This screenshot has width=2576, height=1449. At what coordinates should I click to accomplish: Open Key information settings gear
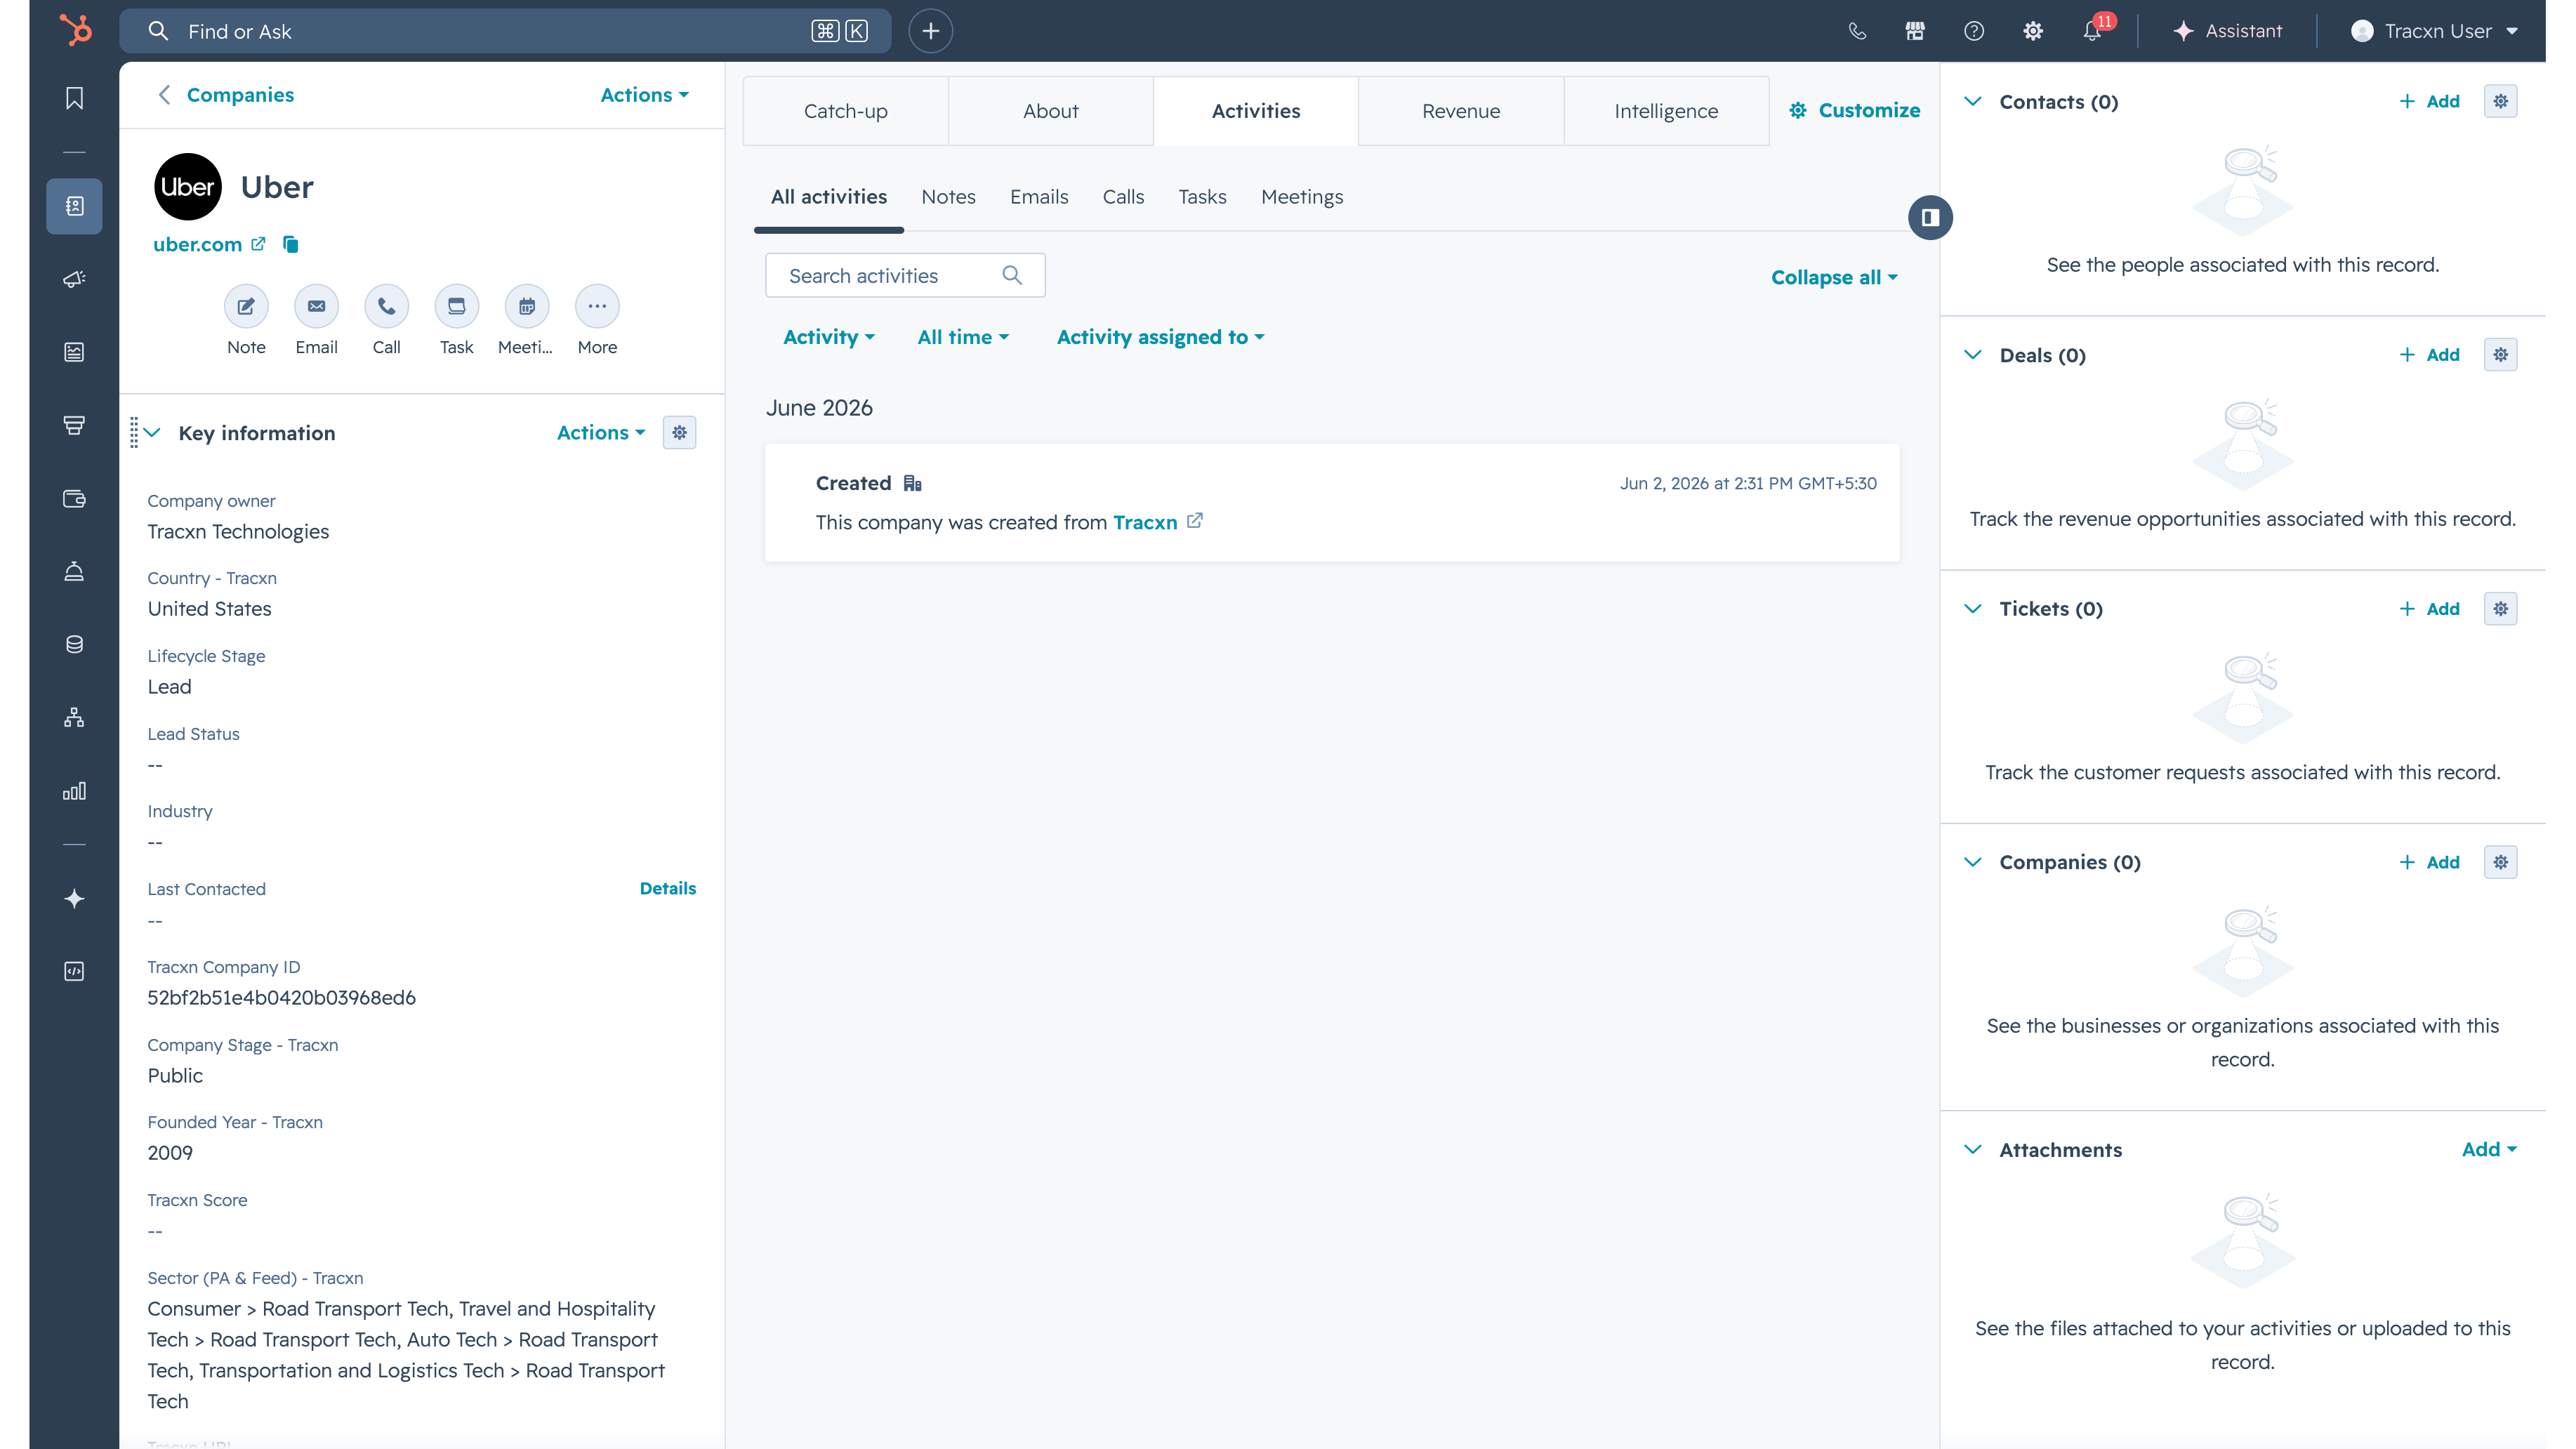tap(679, 433)
